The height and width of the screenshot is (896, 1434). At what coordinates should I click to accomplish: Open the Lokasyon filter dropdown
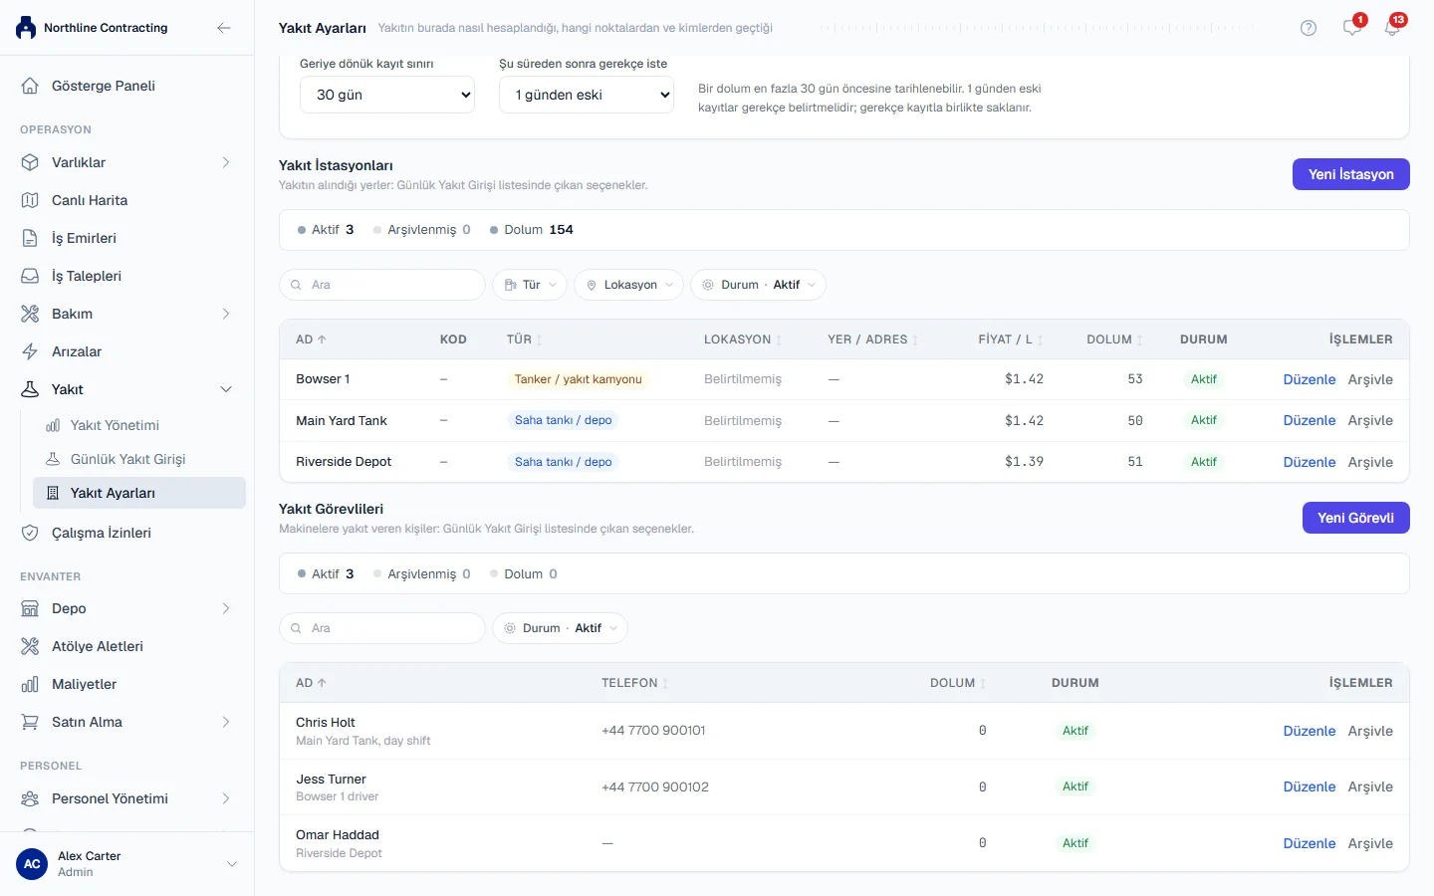(629, 285)
